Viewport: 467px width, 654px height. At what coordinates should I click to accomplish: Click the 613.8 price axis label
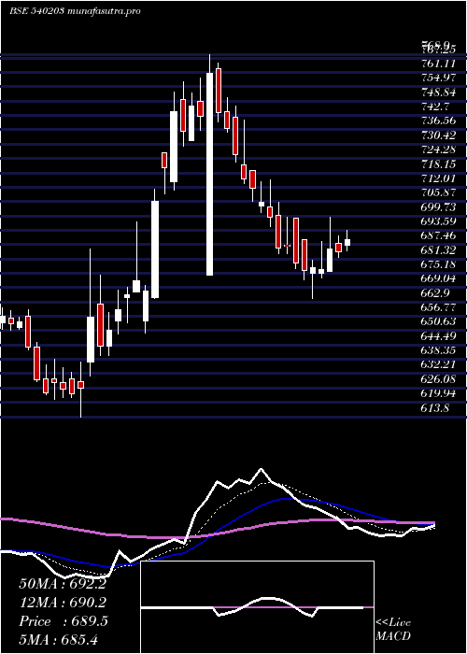(x=435, y=407)
